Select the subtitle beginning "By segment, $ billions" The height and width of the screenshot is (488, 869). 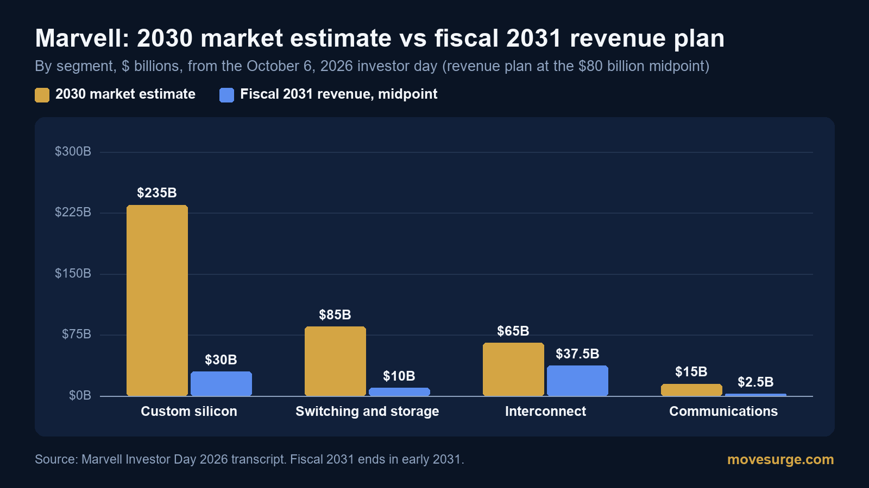tap(372, 66)
